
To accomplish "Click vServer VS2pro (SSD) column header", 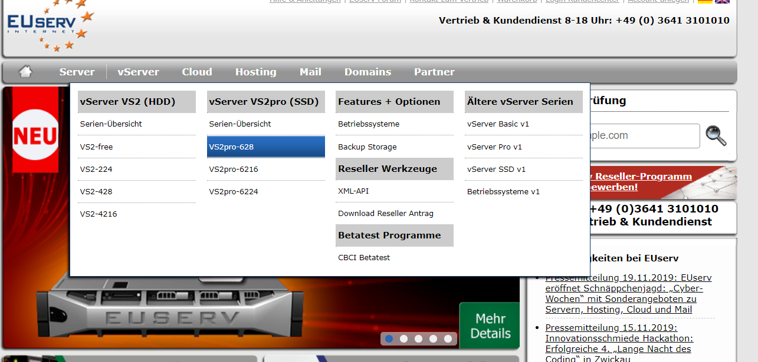I will [x=265, y=101].
